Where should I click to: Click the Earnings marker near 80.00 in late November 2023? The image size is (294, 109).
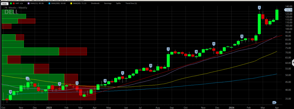pos(214,44)
